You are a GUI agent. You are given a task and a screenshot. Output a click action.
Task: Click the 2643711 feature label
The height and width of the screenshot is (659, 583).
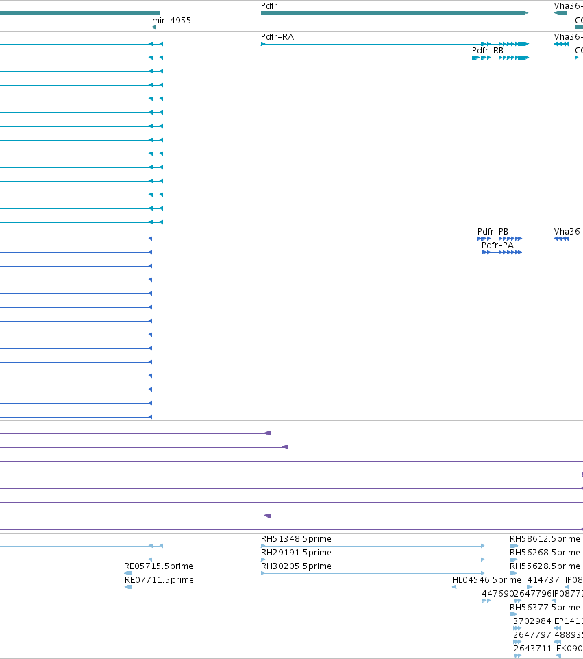533,649
